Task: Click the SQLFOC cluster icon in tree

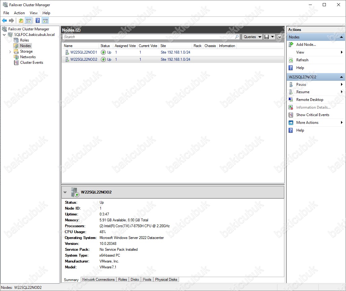Action: (10, 35)
